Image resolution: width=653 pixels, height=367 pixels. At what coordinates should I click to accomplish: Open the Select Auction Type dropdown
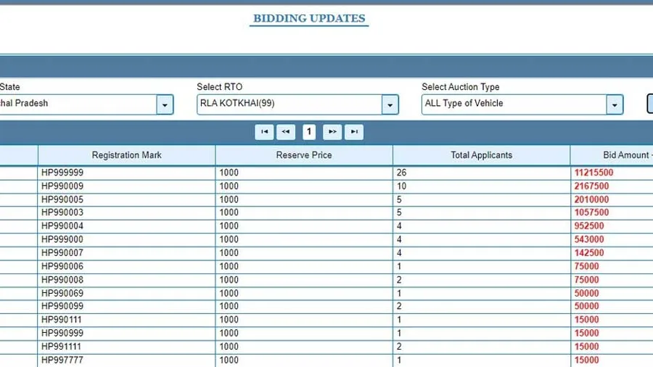pyautogui.click(x=615, y=104)
